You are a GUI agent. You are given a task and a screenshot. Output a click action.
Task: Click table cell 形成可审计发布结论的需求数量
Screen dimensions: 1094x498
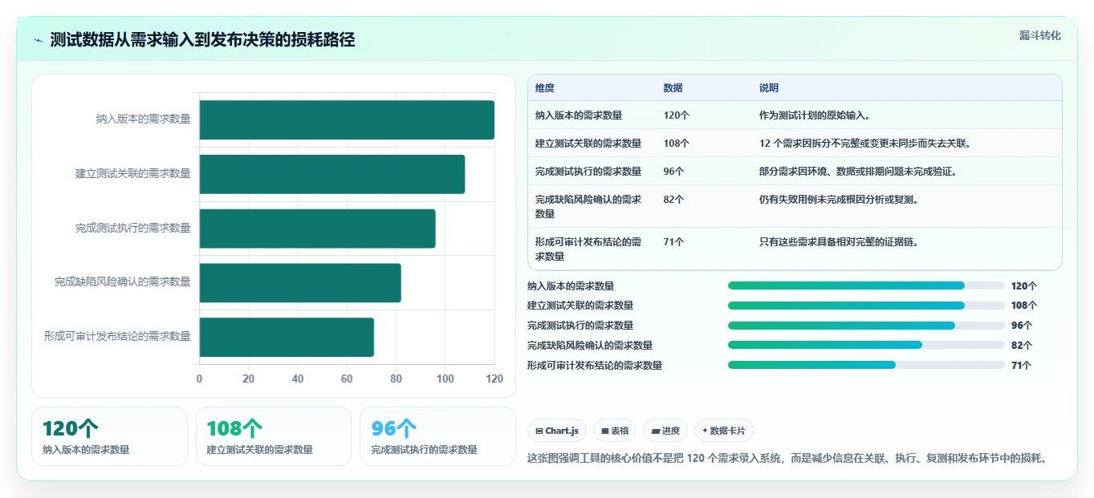pyautogui.click(x=588, y=249)
